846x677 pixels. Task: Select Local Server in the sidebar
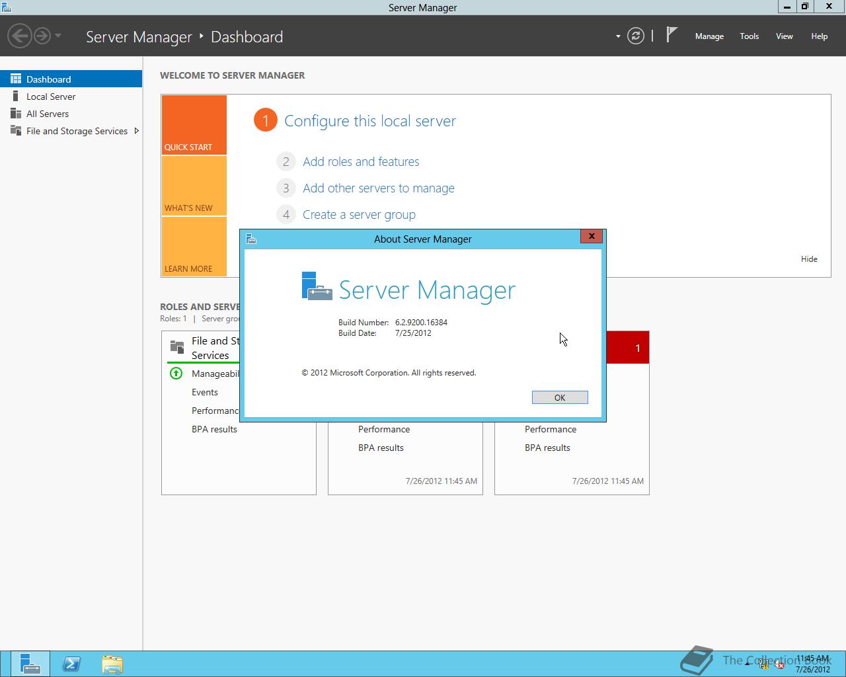click(x=71, y=97)
